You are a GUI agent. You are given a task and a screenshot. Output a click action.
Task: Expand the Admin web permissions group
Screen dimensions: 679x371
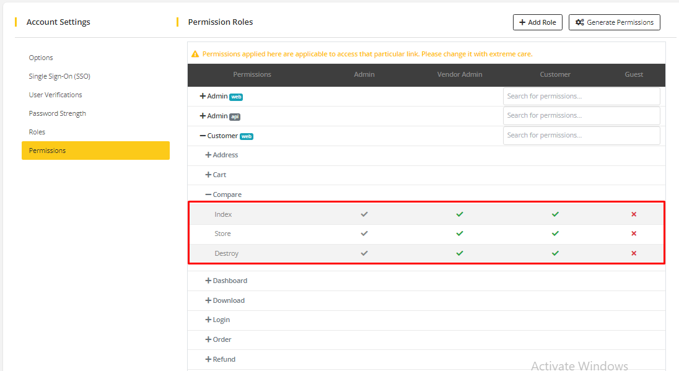coord(203,97)
